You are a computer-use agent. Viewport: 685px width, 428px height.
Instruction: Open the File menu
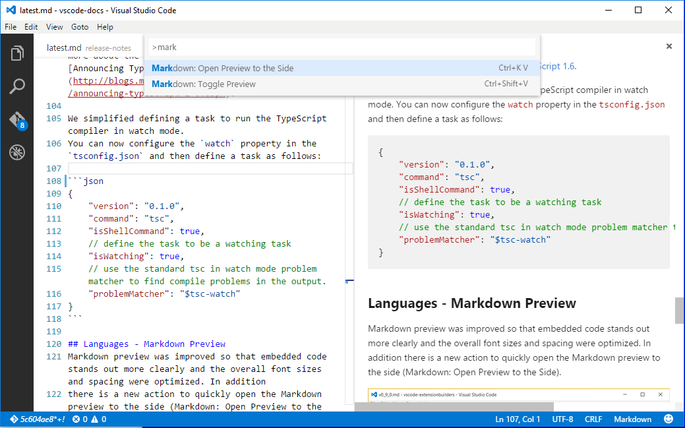point(11,26)
